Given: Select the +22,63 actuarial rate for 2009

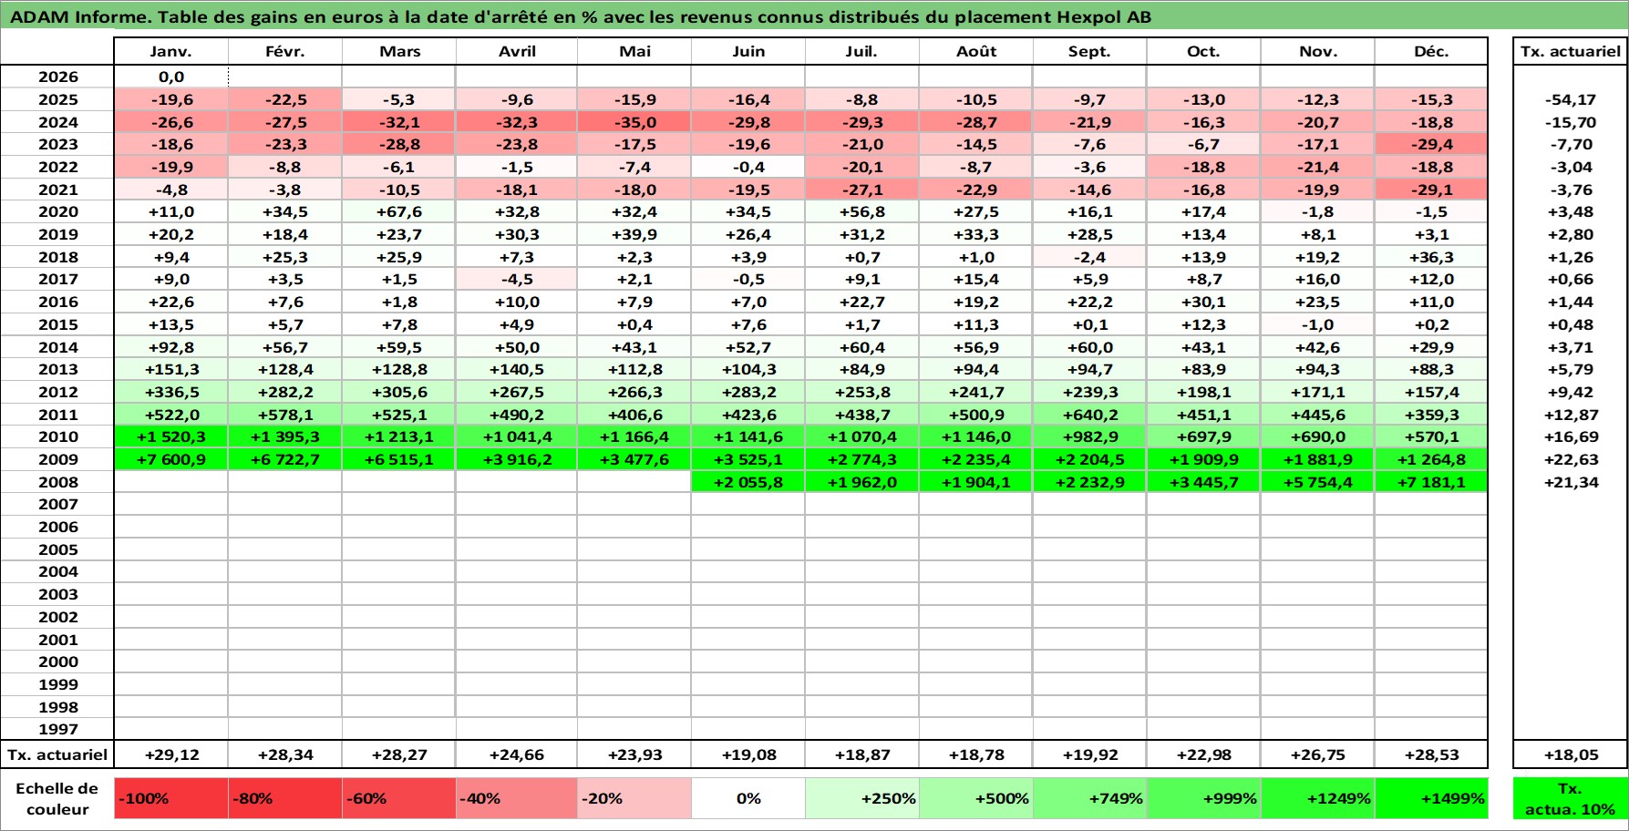Looking at the screenshot, I should tap(1571, 459).
